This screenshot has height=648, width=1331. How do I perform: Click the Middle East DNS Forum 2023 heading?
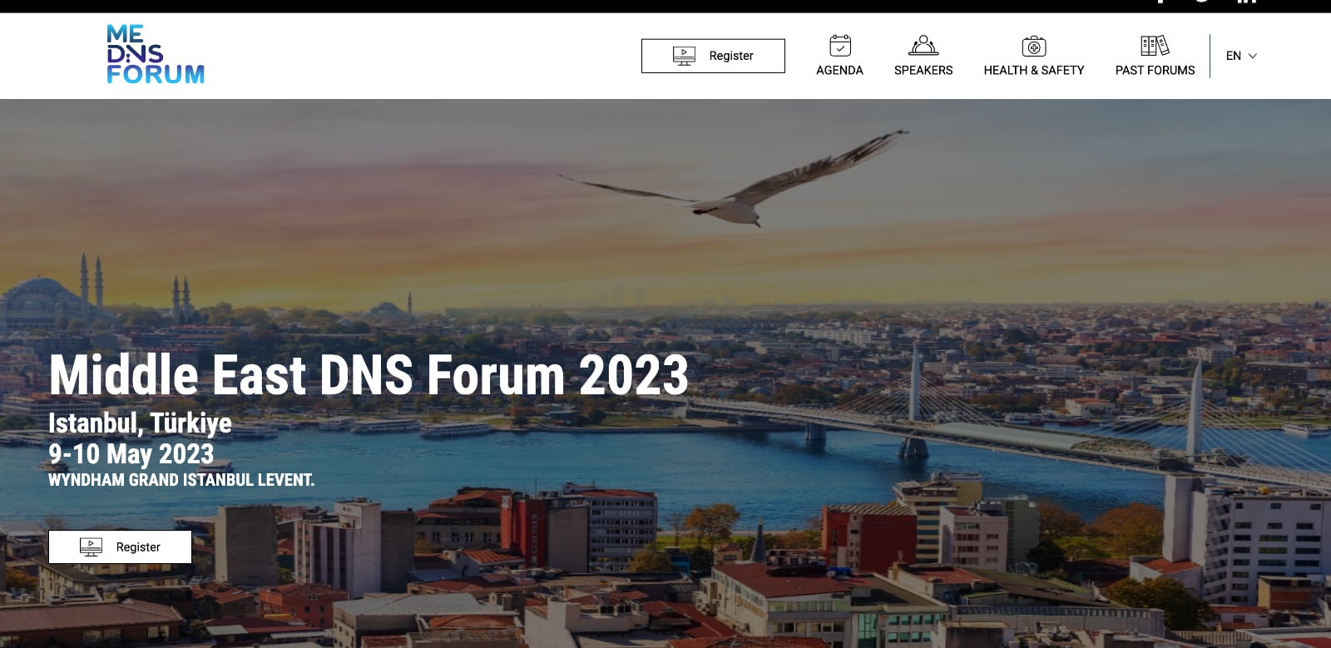tap(369, 374)
